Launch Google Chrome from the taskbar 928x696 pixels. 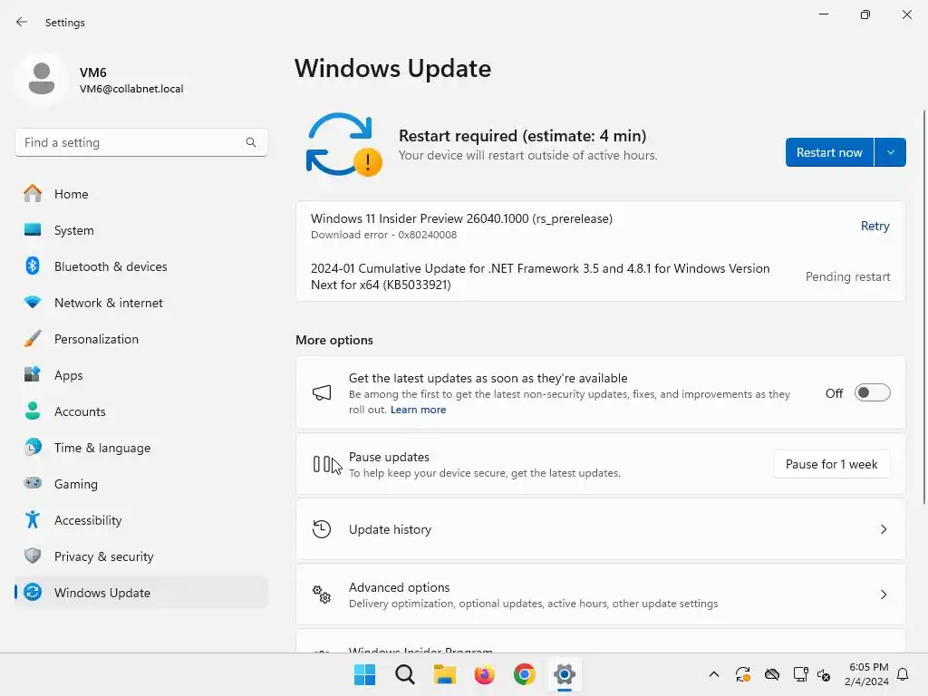(x=525, y=674)
